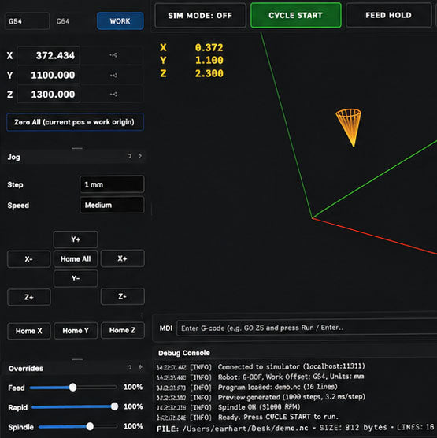Click the zero-axis icon in the X row
This screenshot has height=438, width=437.
(113, 55)
